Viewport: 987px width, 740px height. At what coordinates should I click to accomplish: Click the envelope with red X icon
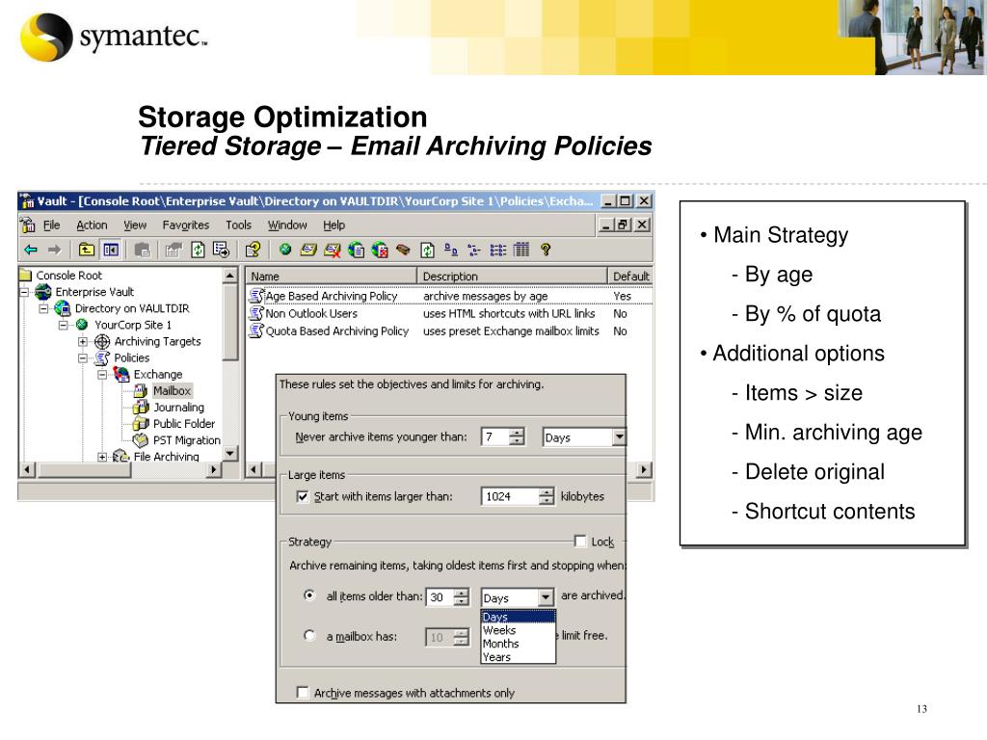click(332, 250)
